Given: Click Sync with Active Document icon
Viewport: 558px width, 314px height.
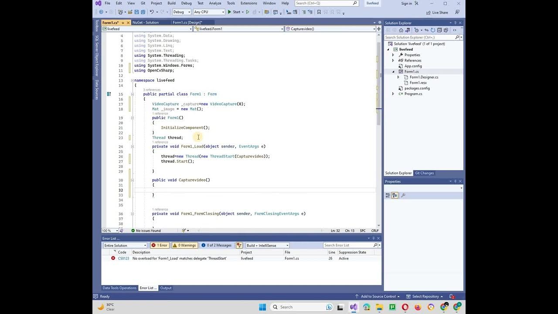Looking at the screenshot, I should point(427,30).
